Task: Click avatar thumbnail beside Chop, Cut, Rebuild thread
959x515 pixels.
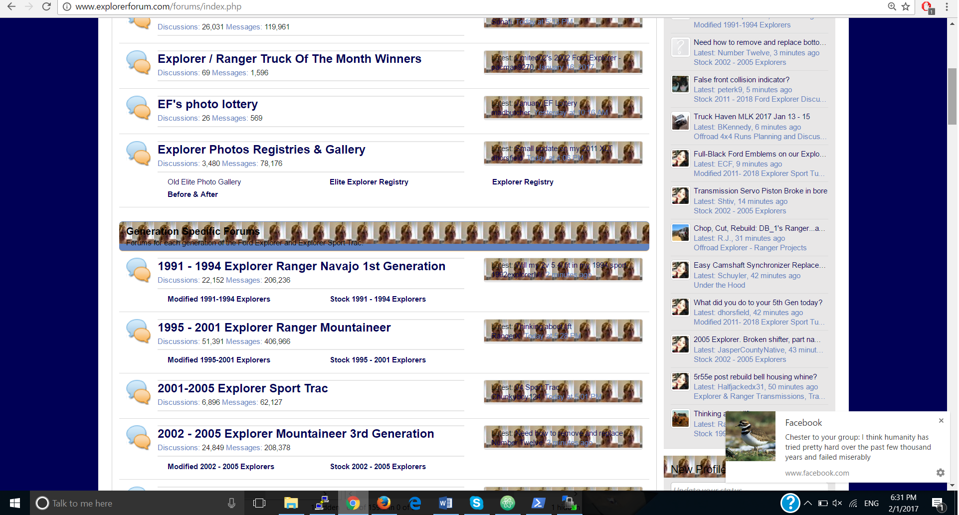Action: [x=680, y=233]
